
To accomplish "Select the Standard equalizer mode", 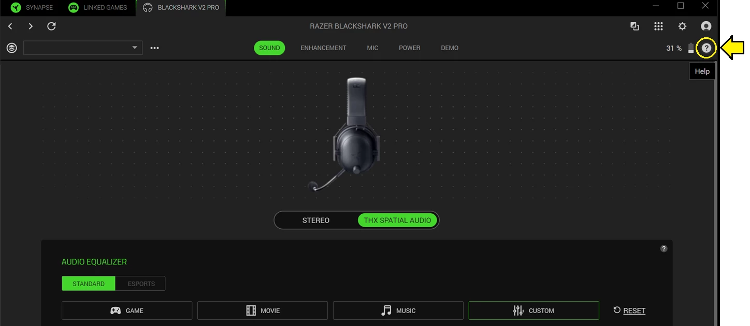I will pyautogui.click(x=88, y=284).
